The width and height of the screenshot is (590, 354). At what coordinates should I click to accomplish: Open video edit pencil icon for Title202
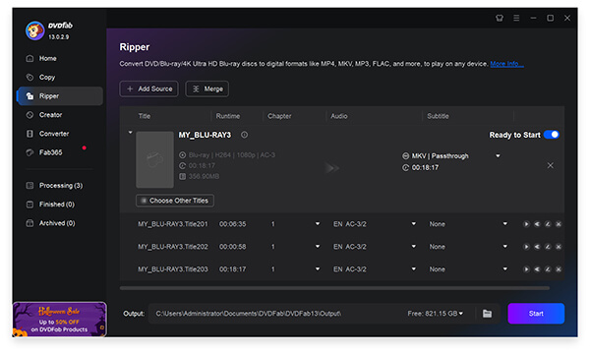pos(548,247)
